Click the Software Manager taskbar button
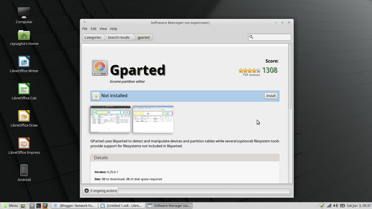Image resolution: width=372 pixels, height=209 pixels. (x=169, y=206)
